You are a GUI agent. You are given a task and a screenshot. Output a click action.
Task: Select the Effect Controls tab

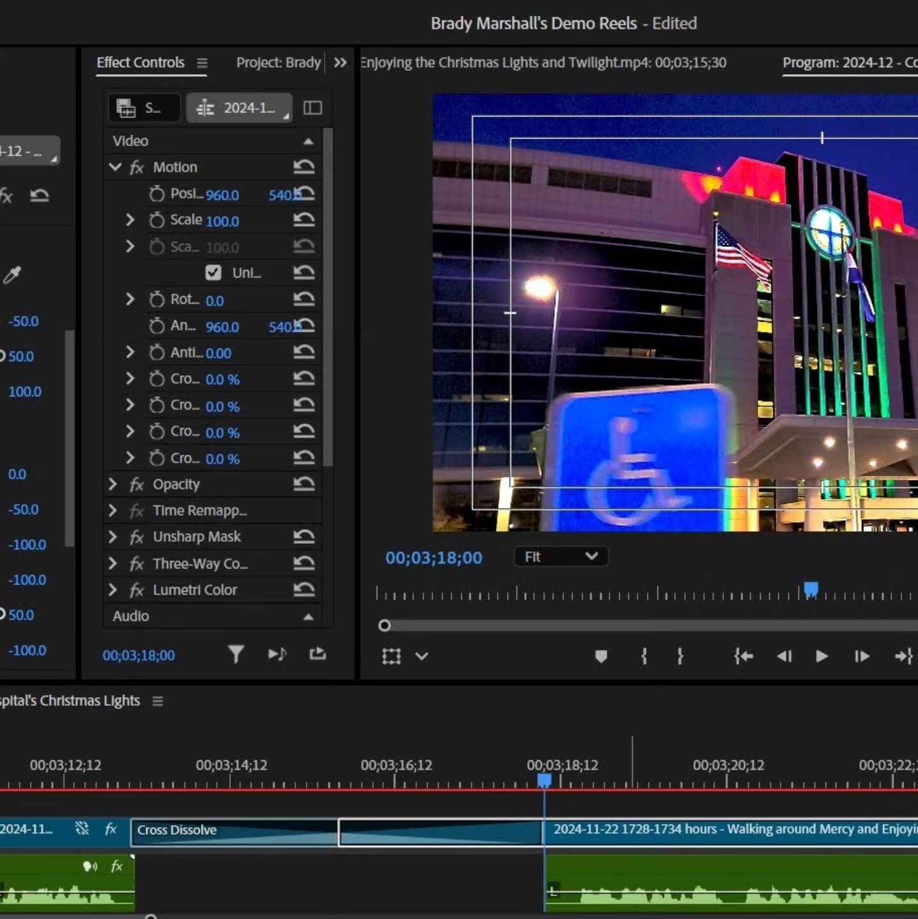click(140, 63)
